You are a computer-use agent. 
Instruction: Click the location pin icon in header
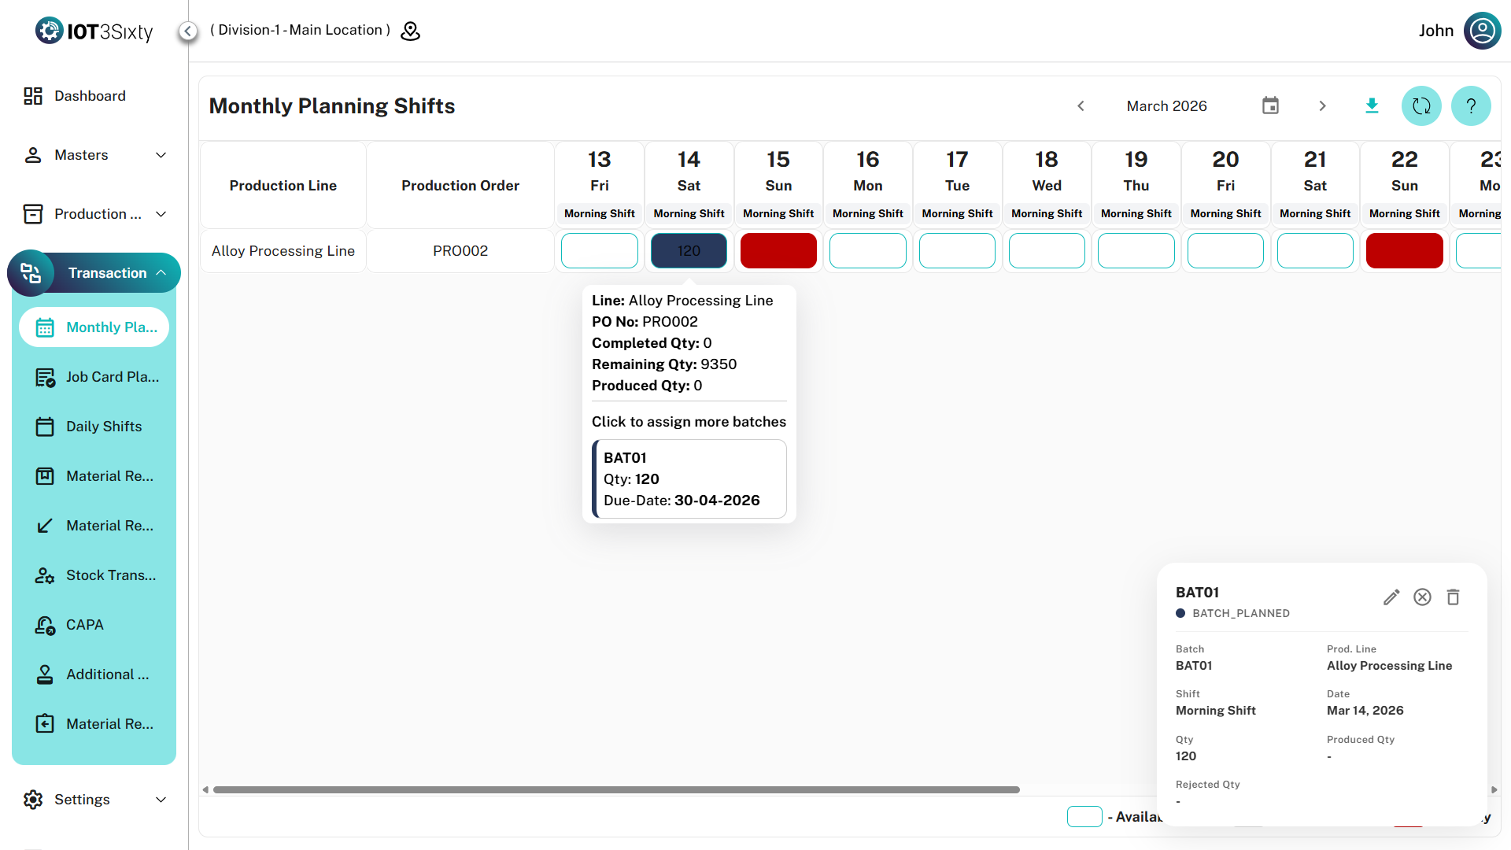coord(410,31)
